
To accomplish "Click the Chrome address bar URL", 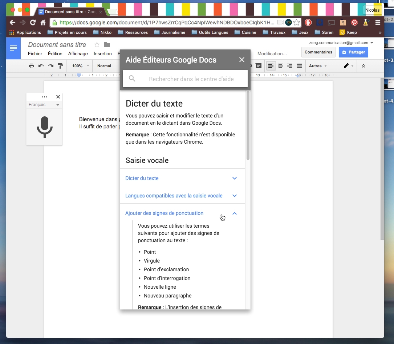I will (x=167, y=23).
